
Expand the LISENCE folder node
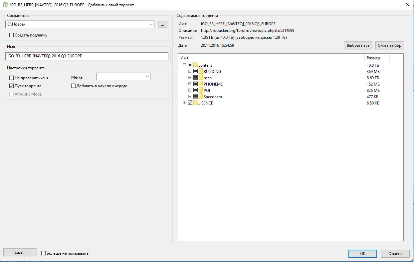click(184, 103)
